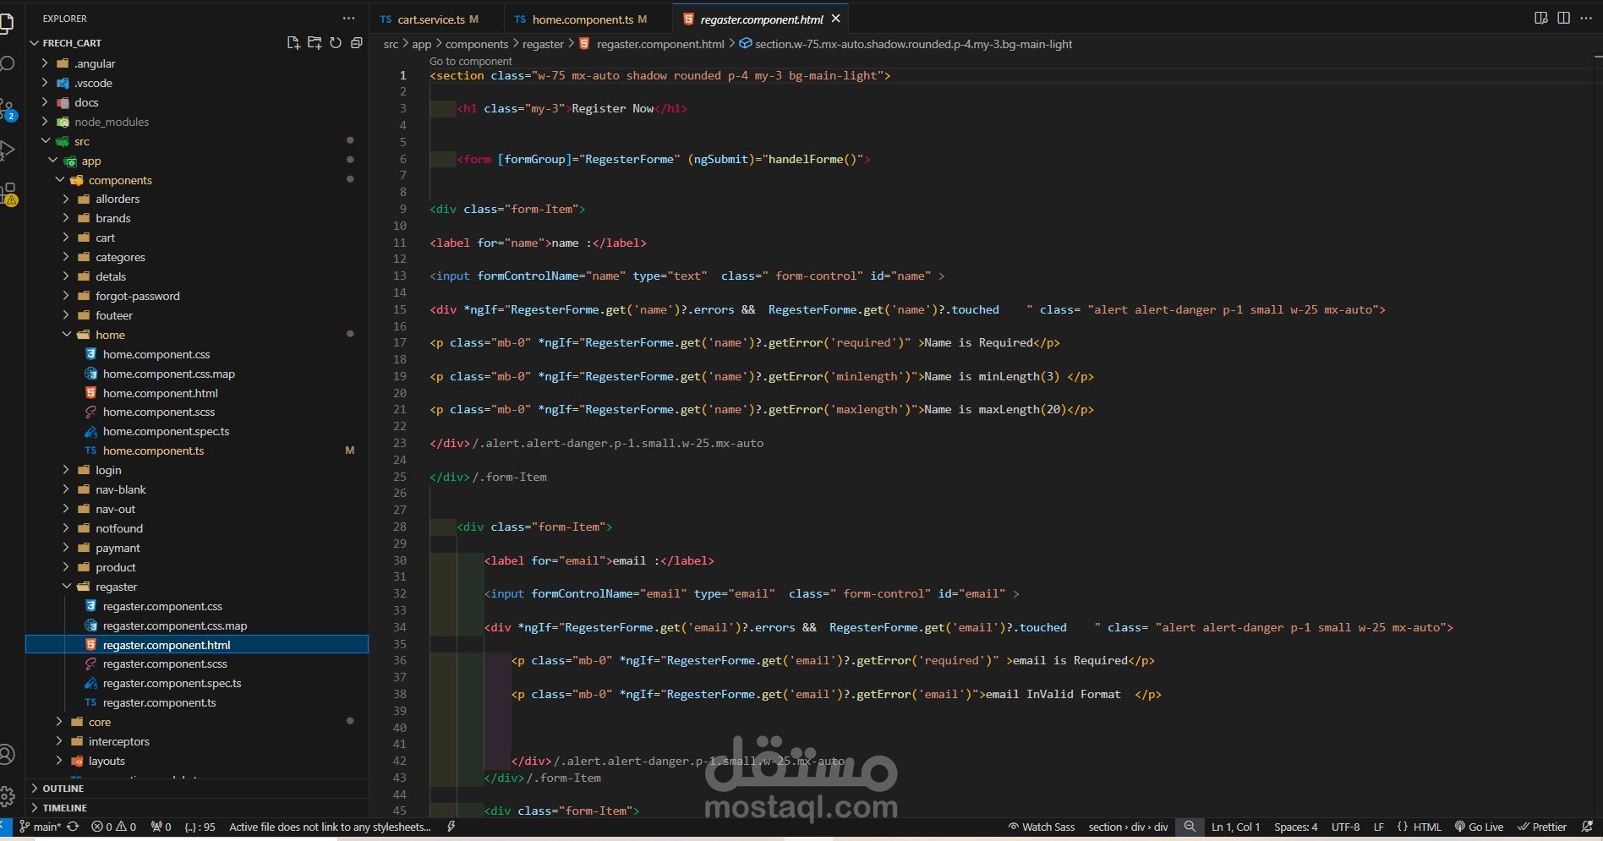Image resolution: width=1603 pixels, height=841 pixels.
Task: Click the zoom-out magnifier status icon
Action: (x=1190, y=827)
